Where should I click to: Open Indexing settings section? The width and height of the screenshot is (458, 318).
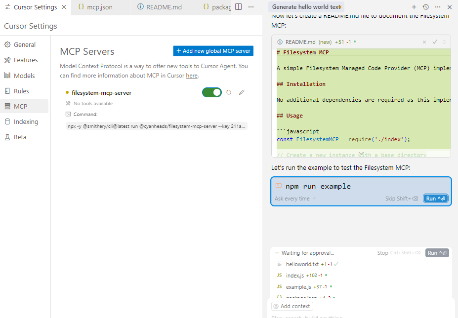tap(24, 122)
